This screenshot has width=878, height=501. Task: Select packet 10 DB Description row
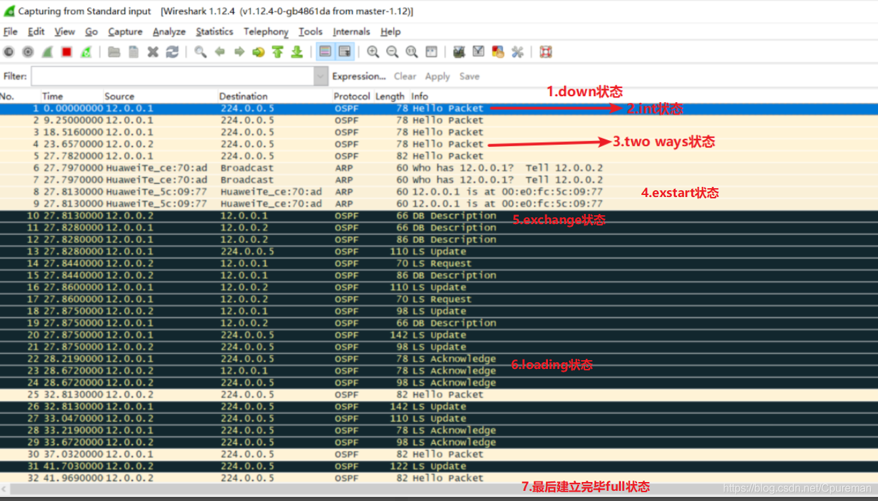pos(439,216)
